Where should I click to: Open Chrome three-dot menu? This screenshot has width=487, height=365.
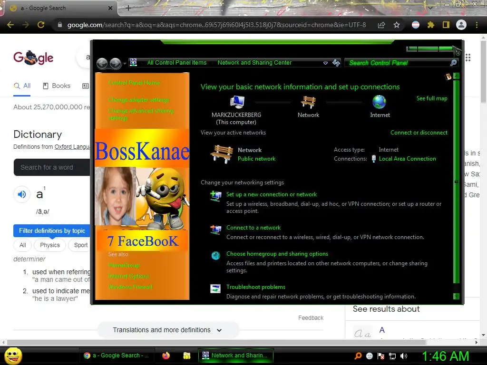[x=477, y=25]
